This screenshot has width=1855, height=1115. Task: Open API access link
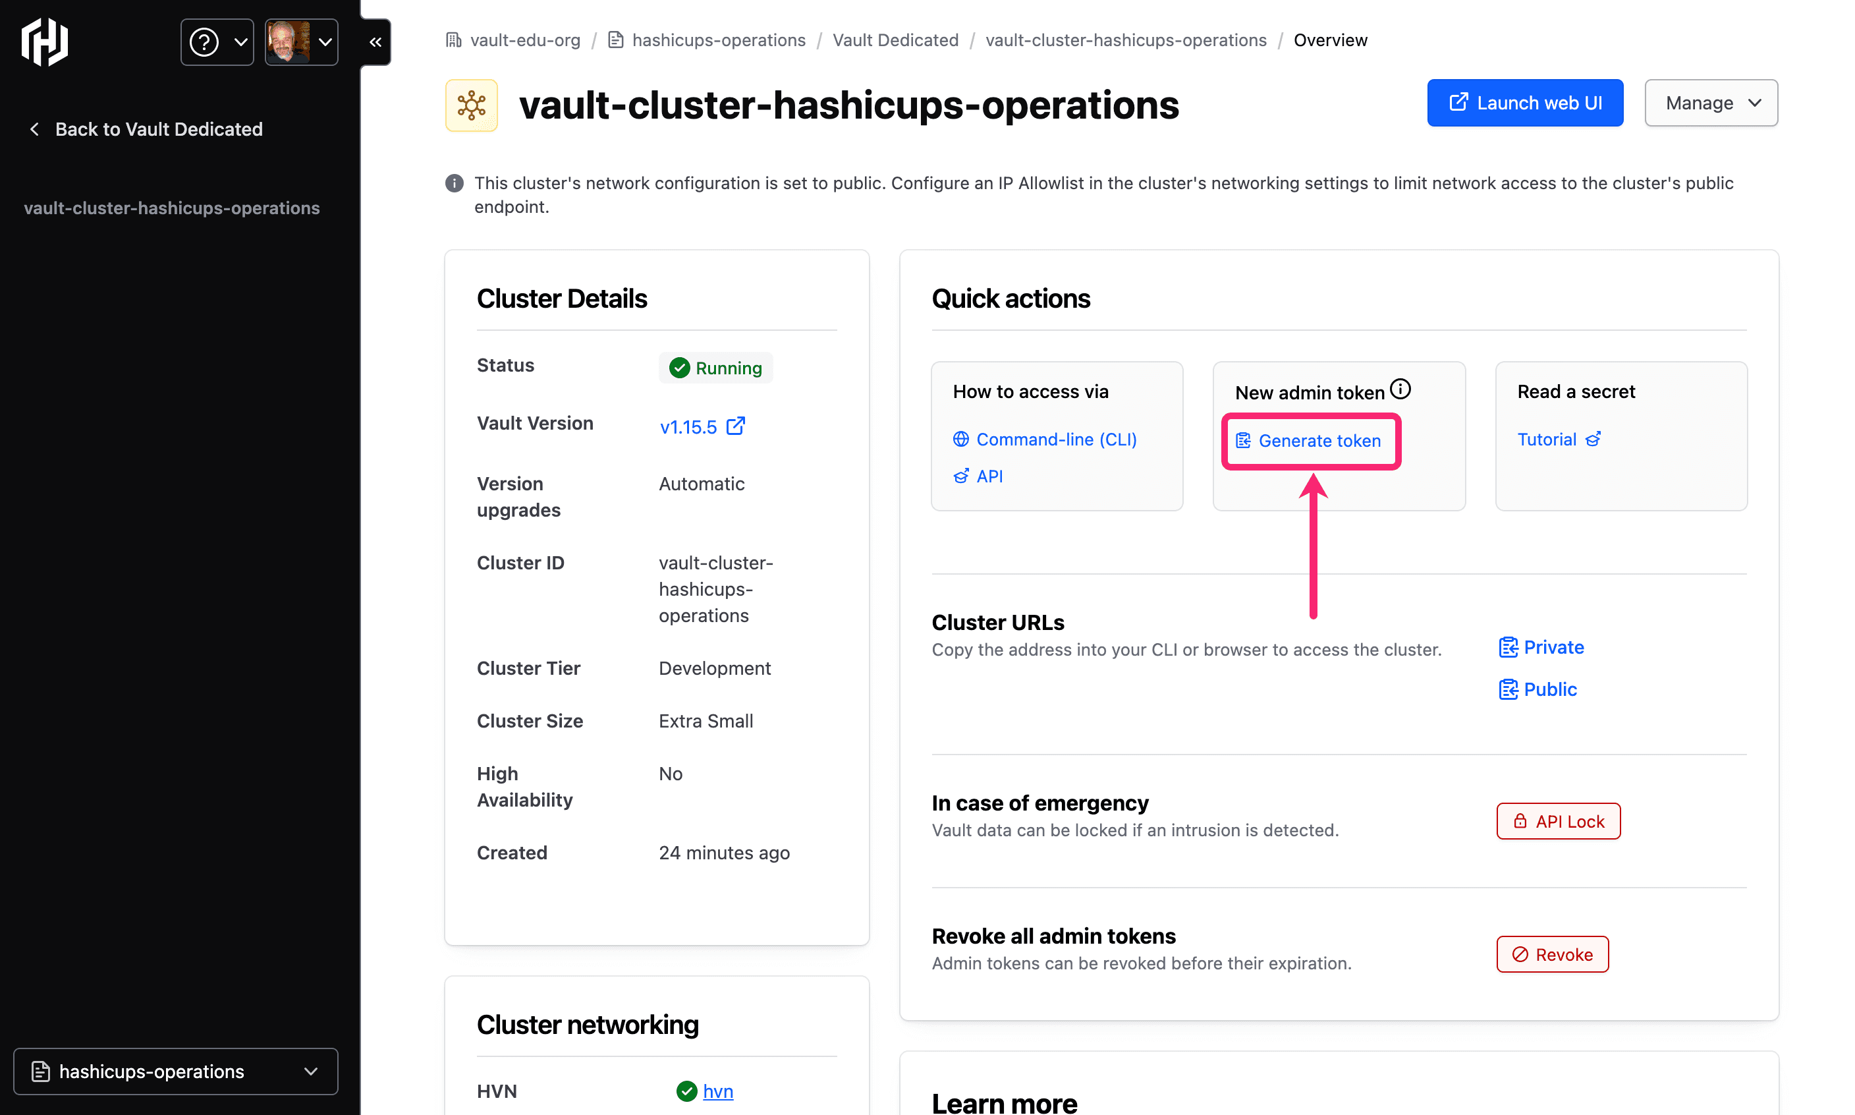click(978, 476)
